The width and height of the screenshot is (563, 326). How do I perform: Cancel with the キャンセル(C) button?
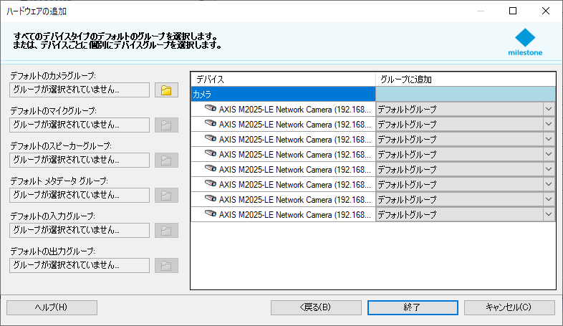click(509, 307)
